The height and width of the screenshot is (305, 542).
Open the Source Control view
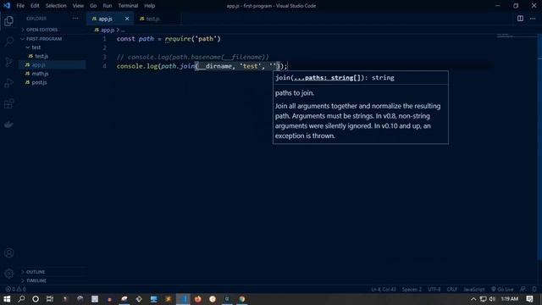point(9,62)
